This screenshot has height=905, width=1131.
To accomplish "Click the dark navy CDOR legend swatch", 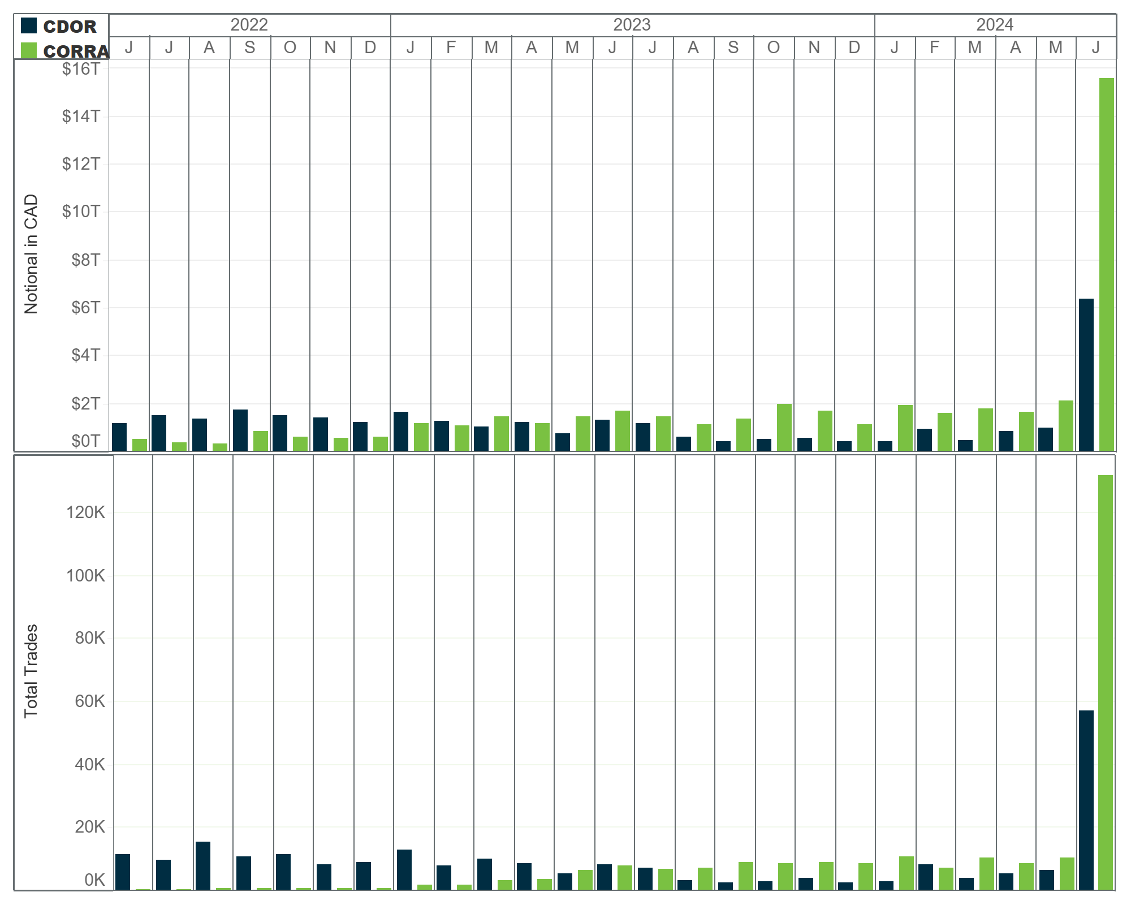I will click(29, 25).
